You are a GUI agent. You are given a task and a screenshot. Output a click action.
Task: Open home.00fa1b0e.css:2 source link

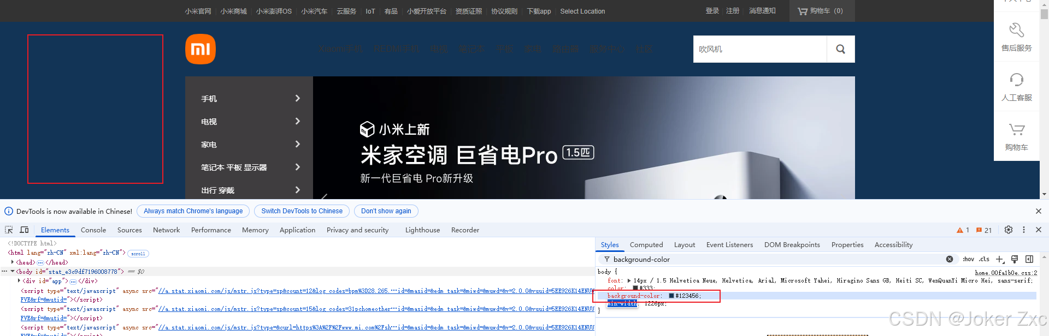pyautogui.click(x=1006, y=273)
